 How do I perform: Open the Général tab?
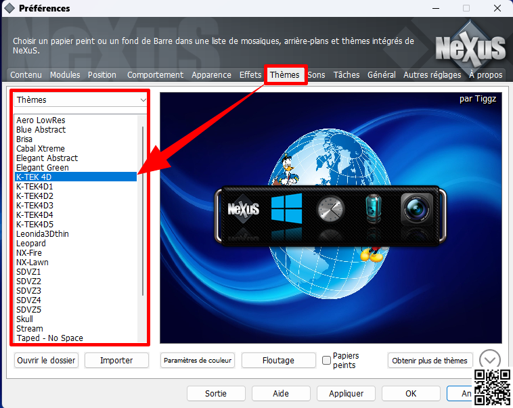point(382,75)
